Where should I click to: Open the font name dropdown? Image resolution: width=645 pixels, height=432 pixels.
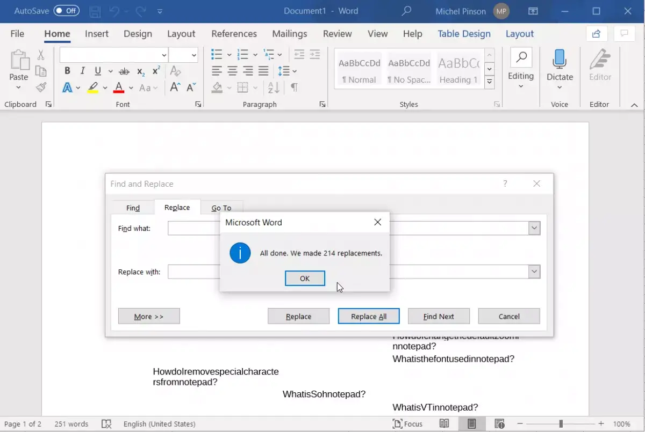[x=164, y=55]
